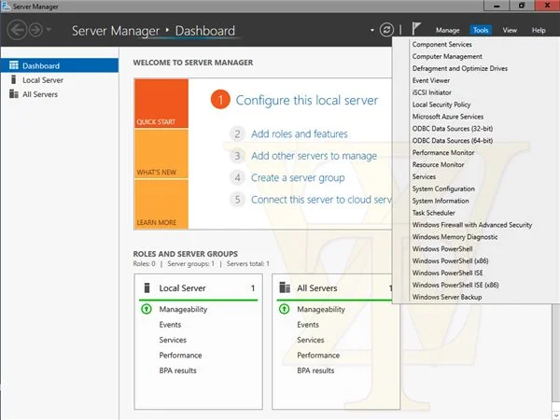Open Events in Local Server tile
Viewport: 560px width, 420px height.
pos(170,325)
